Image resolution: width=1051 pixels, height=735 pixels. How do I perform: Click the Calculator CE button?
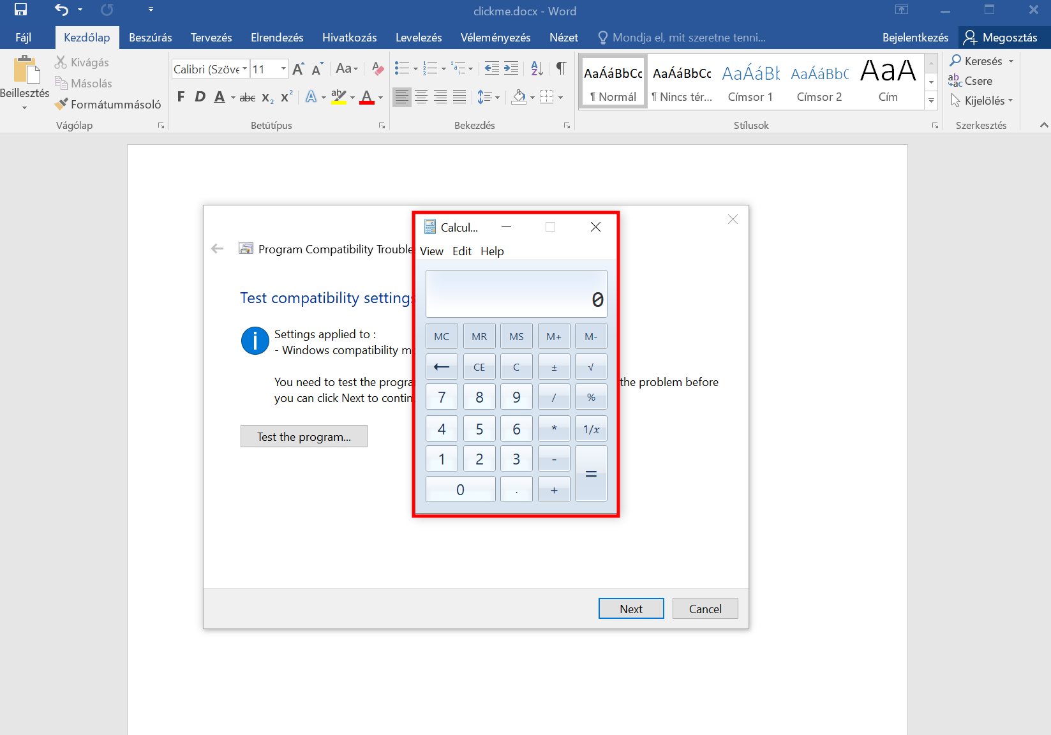[479, 367]
